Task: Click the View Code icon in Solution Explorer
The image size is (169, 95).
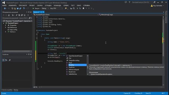Action: point(28,15)
